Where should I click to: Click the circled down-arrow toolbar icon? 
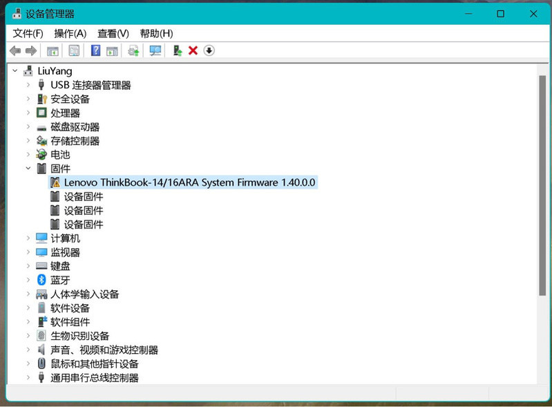click(x=209, y=50)
